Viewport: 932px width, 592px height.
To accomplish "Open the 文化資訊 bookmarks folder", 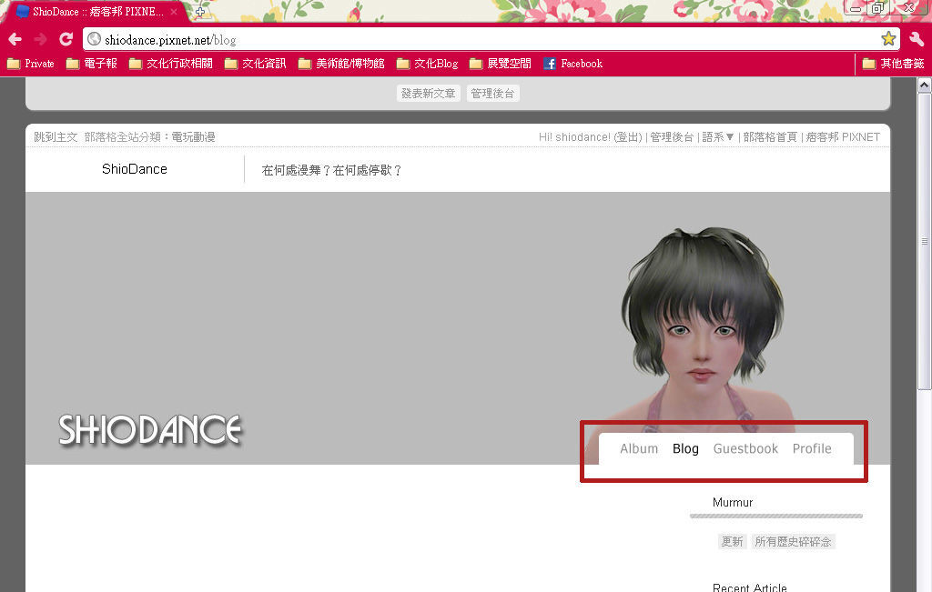I will point(255,64).
